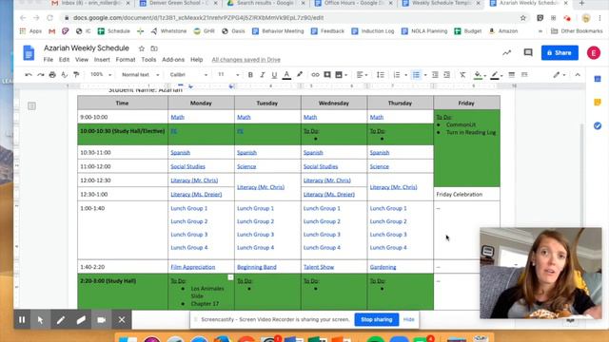Open the Film Appreciation link
This screenshot has height=342, width=609.
tap(192, 267)
